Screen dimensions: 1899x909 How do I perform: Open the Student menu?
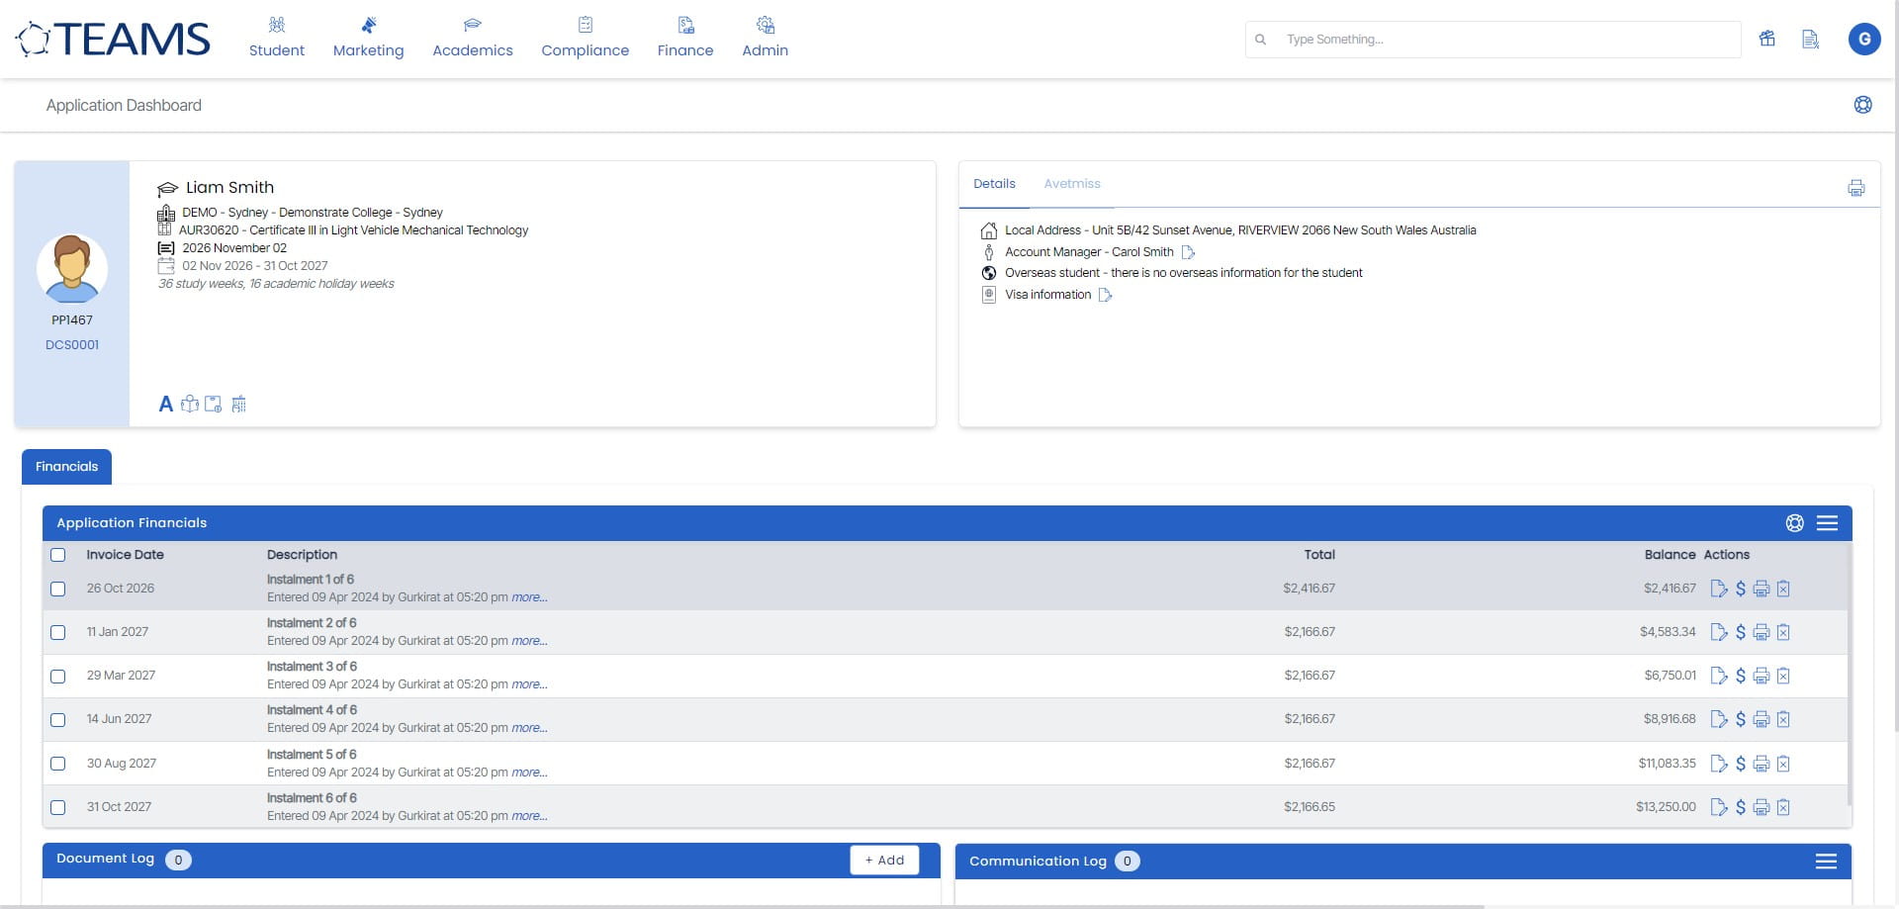pos(277,38)
